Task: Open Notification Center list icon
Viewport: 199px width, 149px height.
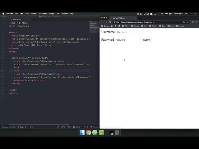Action: 195,14
